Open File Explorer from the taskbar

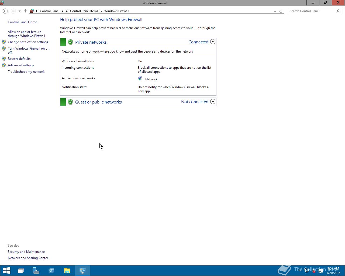67,271
